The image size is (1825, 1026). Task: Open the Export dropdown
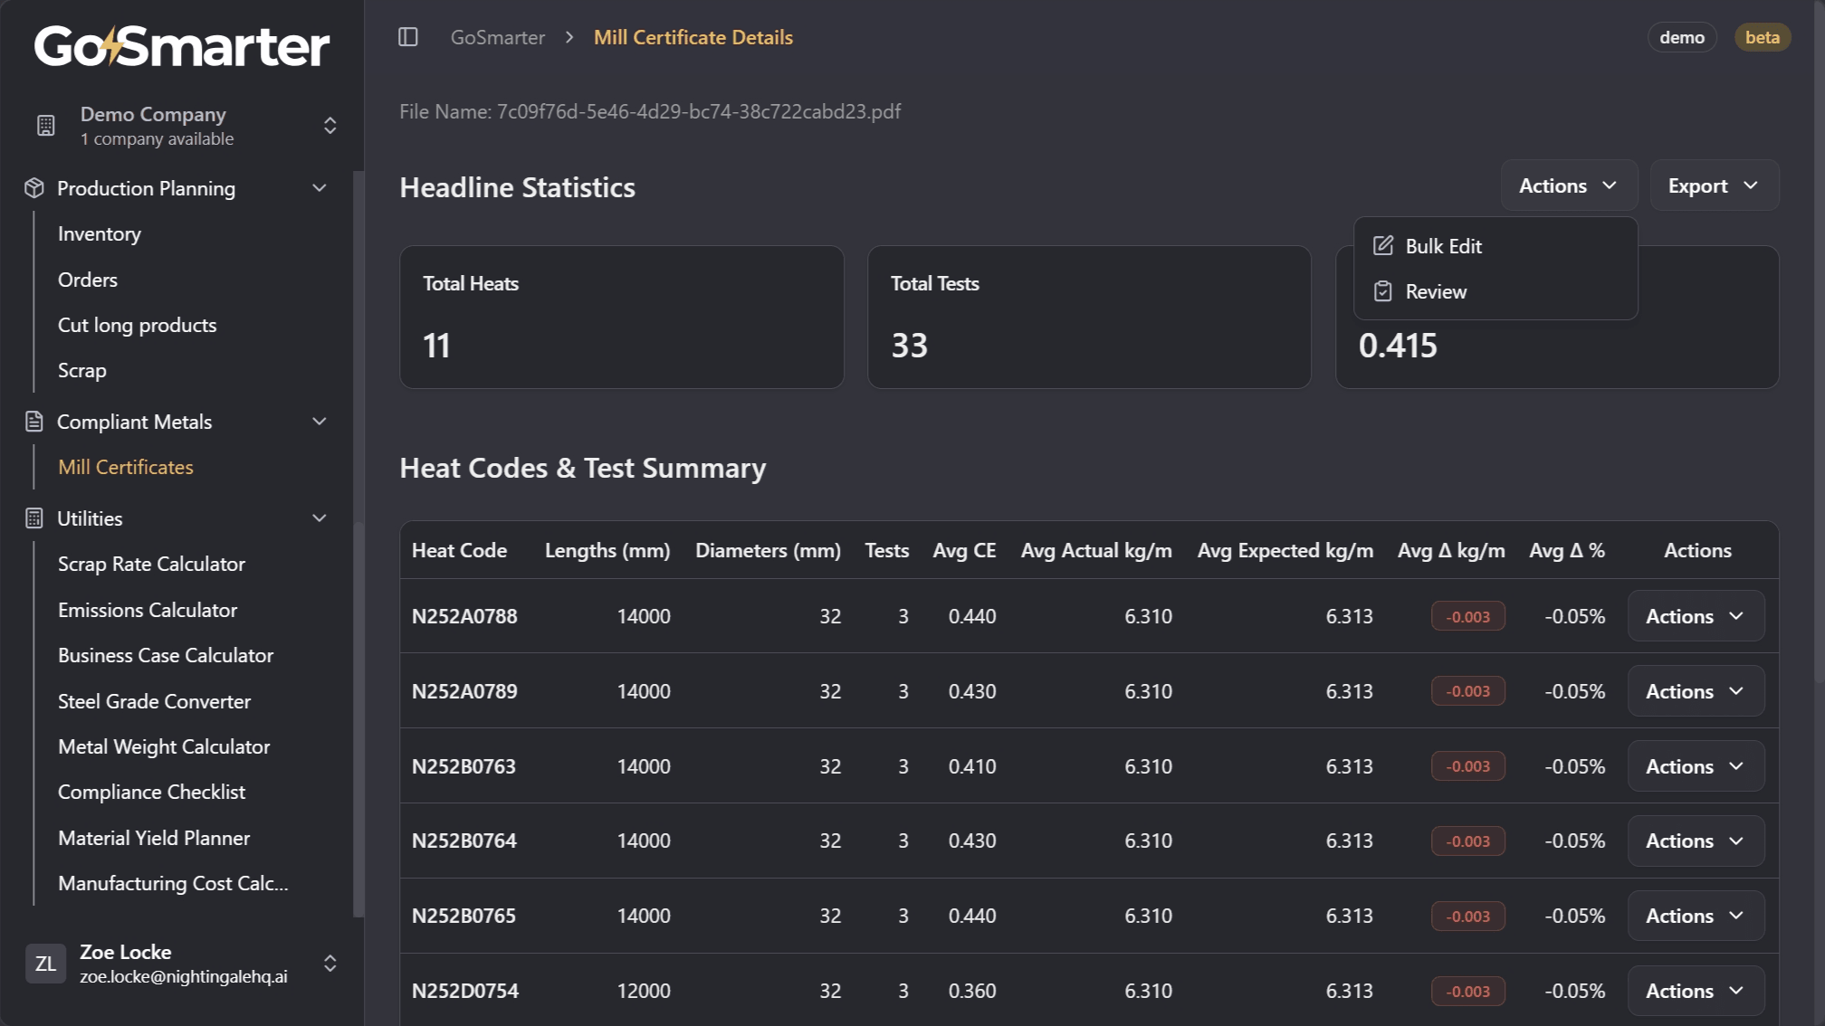tap(1715, 185)
